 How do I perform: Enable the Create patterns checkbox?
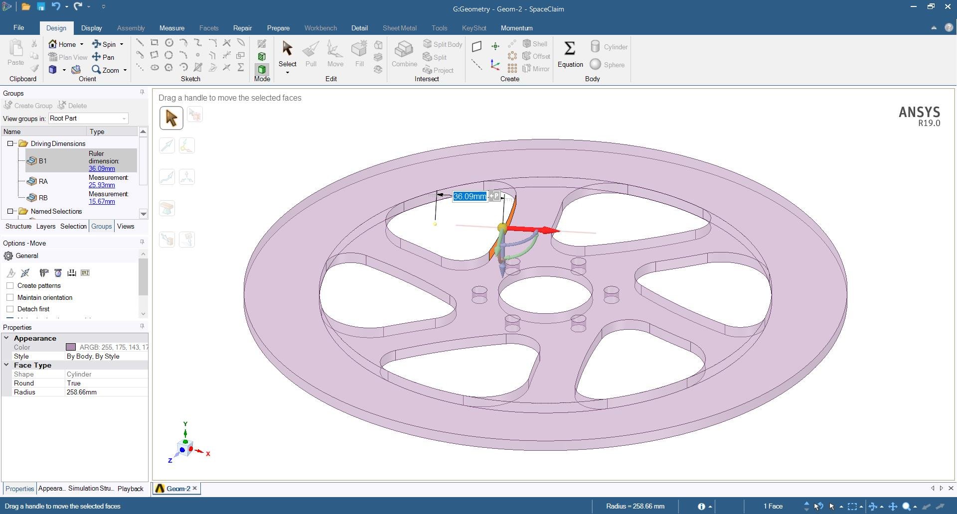(x=10, y=286)
